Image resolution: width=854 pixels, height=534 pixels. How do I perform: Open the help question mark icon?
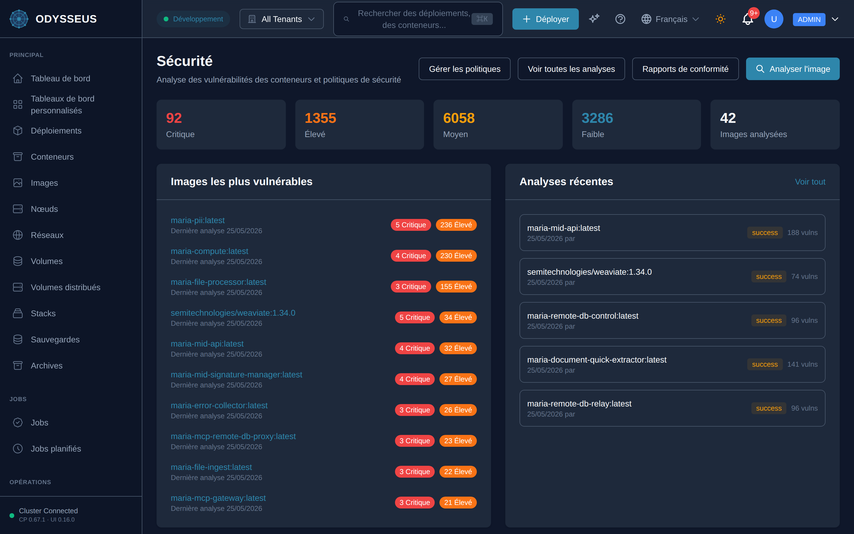click(620, 19)
